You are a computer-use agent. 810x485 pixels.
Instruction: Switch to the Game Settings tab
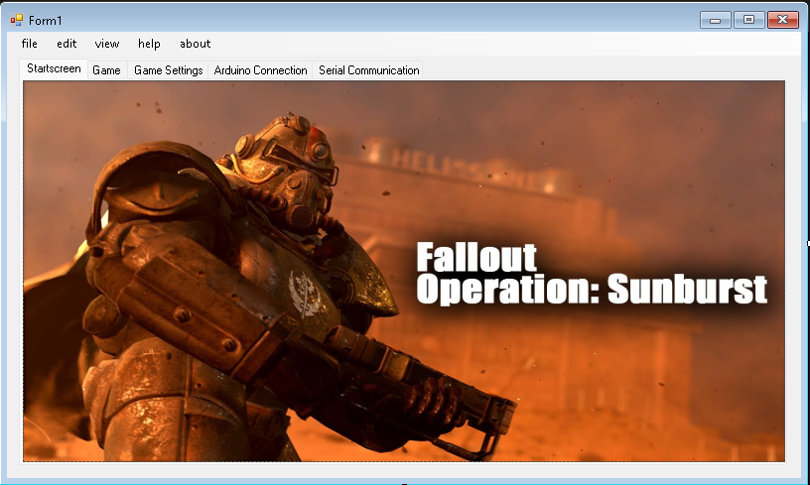coord(169,70)
